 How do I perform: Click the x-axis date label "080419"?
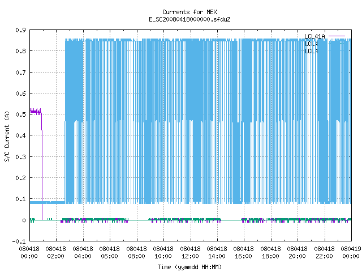pyautogui.click(x=351, y=249)
